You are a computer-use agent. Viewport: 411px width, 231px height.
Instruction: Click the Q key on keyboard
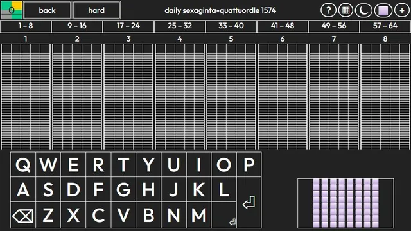point(23,164)
